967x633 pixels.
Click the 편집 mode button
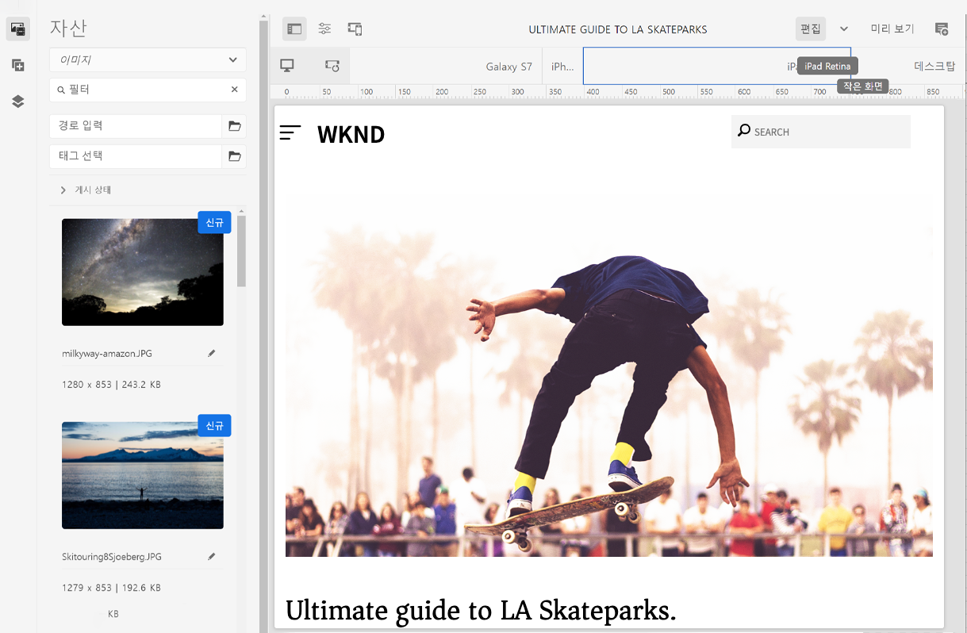(811, 29)
